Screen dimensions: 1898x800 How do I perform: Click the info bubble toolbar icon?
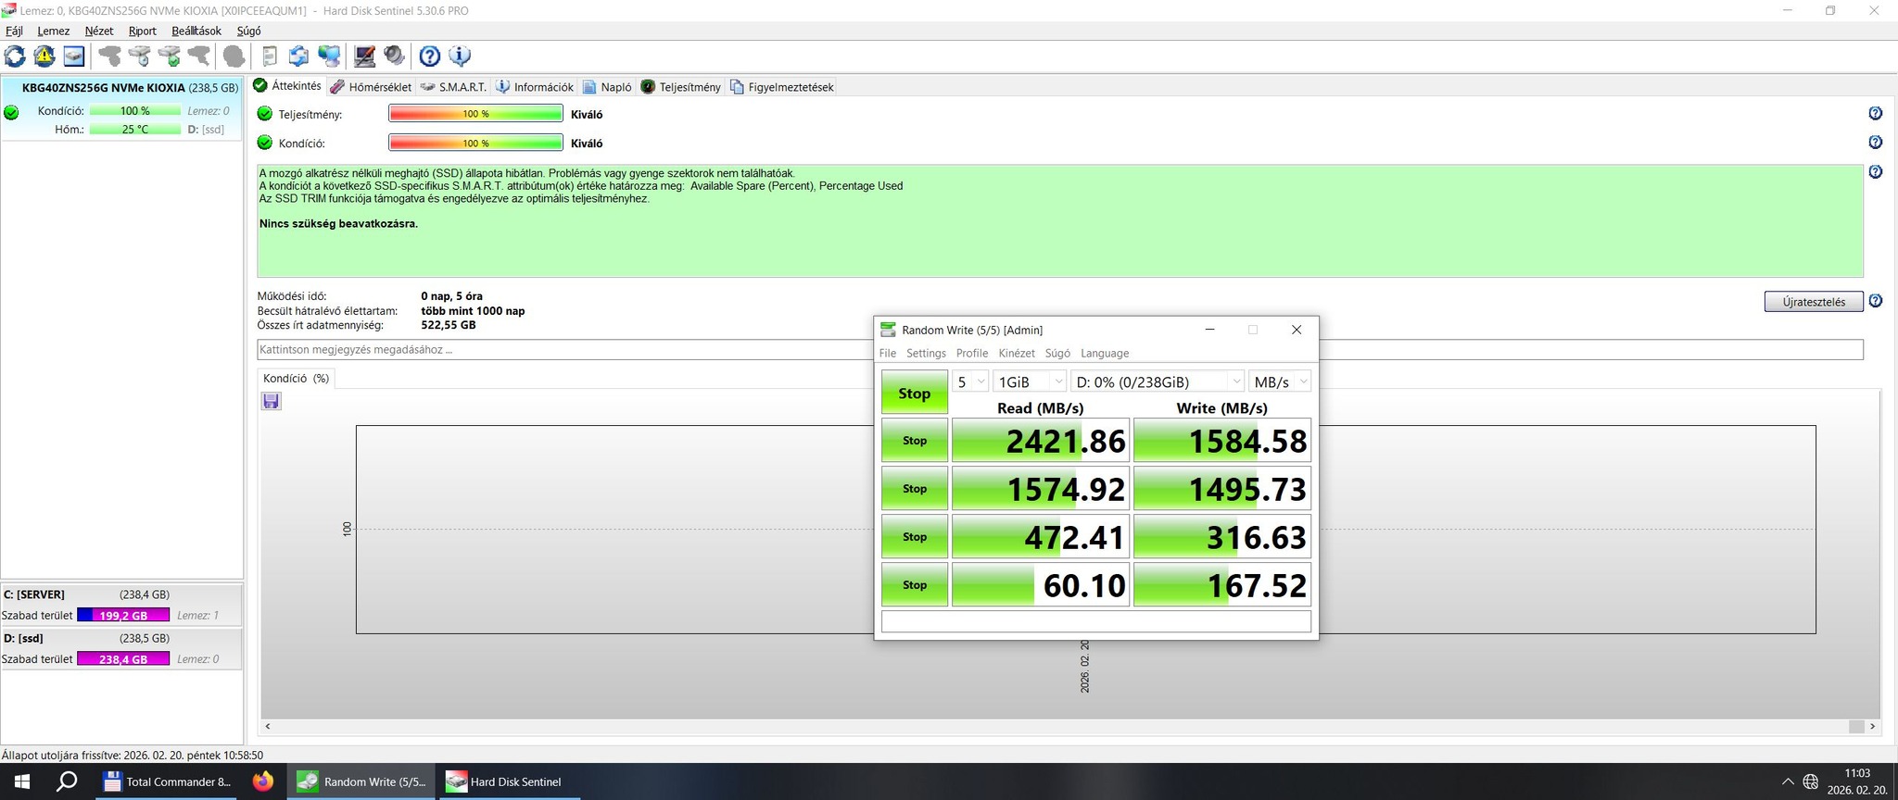click(460, 56)
